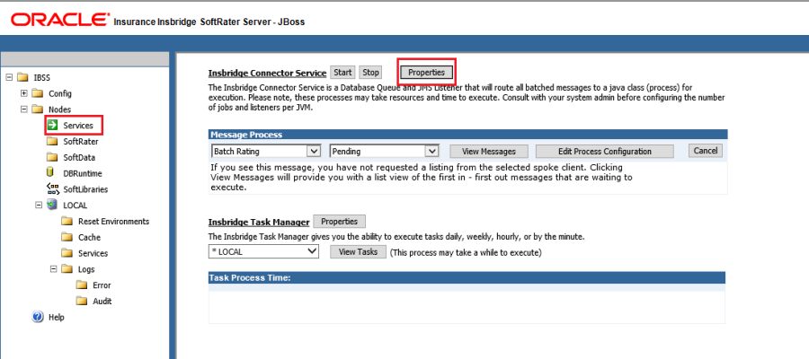Select the Audit logs tree label
This screenshot has width=809, height=359.
tap(102, 302)
